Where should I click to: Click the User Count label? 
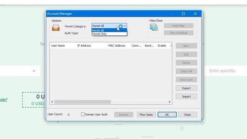coord(55,114)
